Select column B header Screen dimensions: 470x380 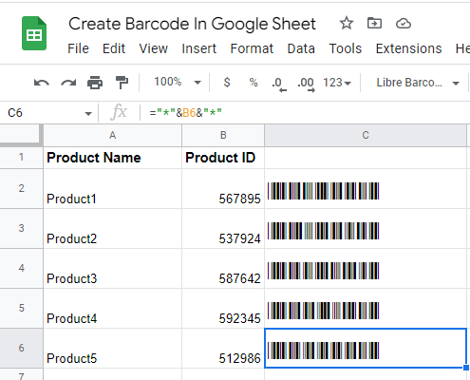click(x=223, y=135)
